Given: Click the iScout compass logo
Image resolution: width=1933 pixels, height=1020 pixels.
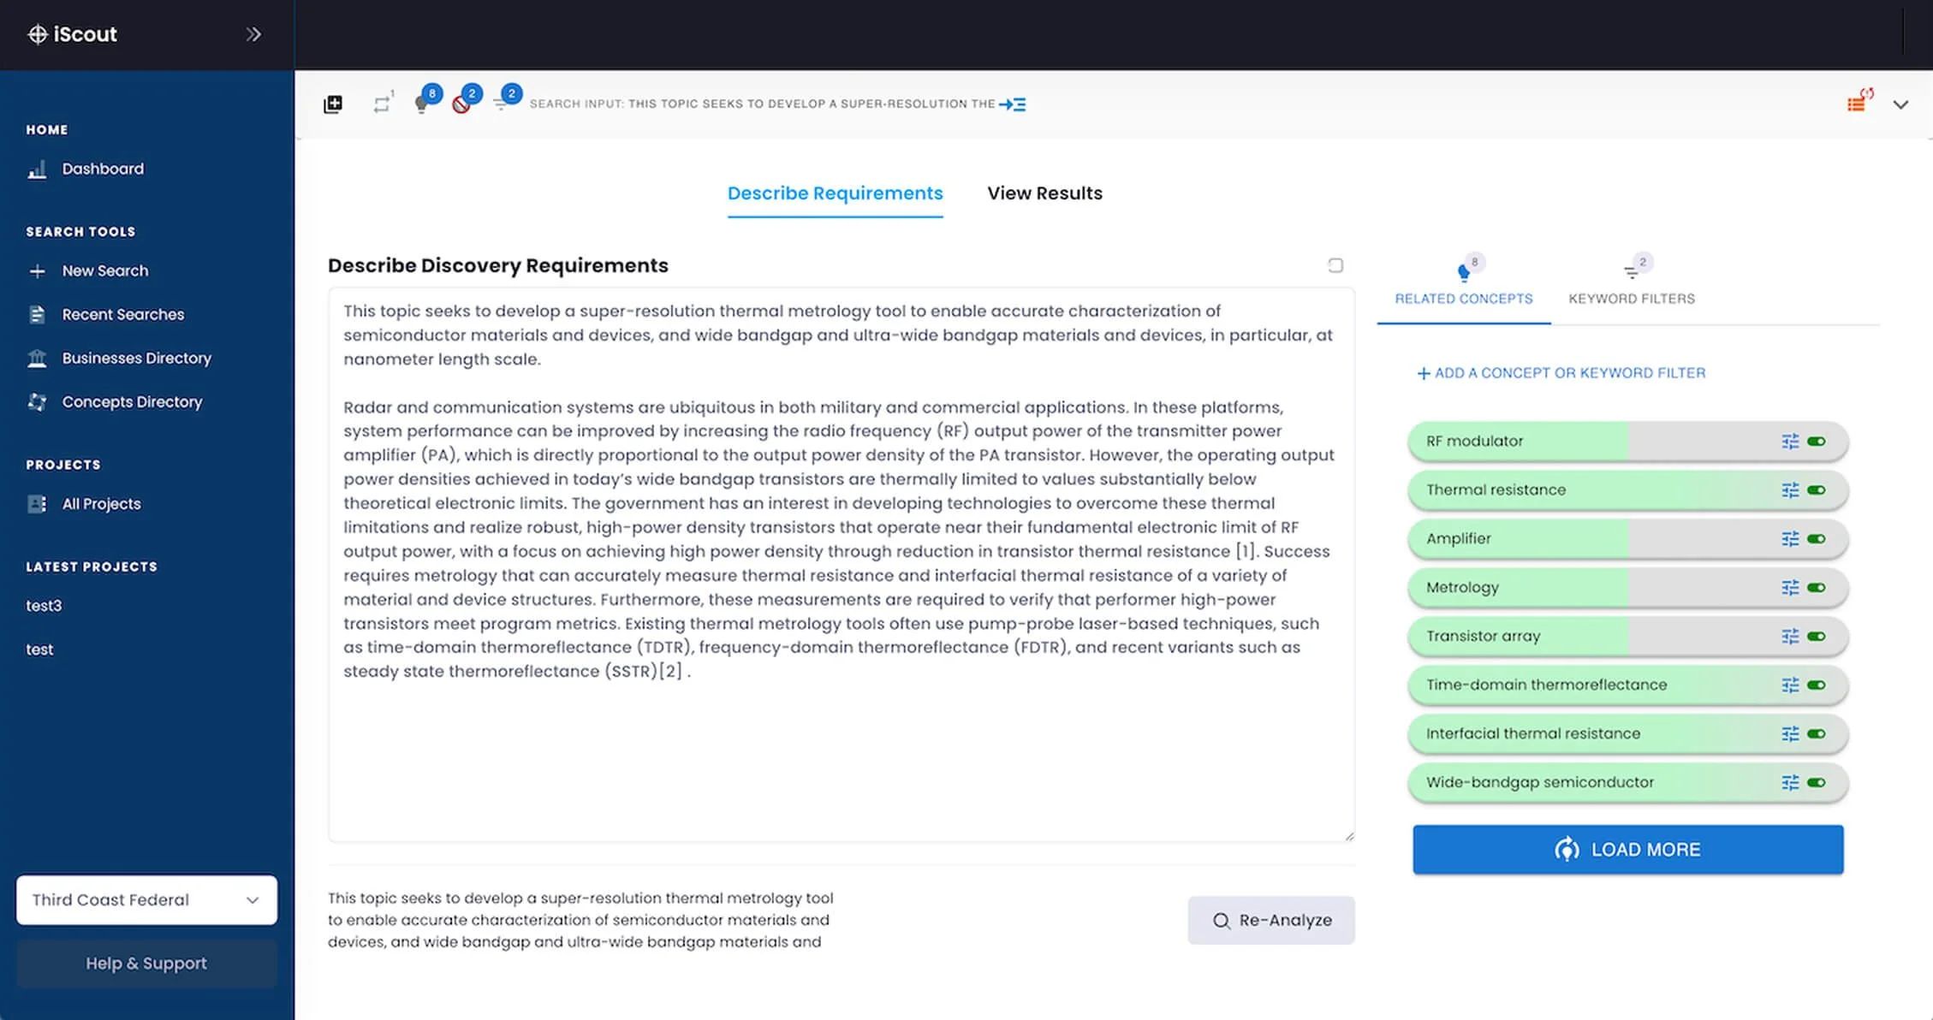Looking at the screenshot, I should [37, 34].
